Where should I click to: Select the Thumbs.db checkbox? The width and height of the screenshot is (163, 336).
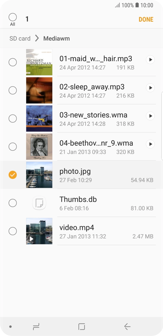[13, 203]
